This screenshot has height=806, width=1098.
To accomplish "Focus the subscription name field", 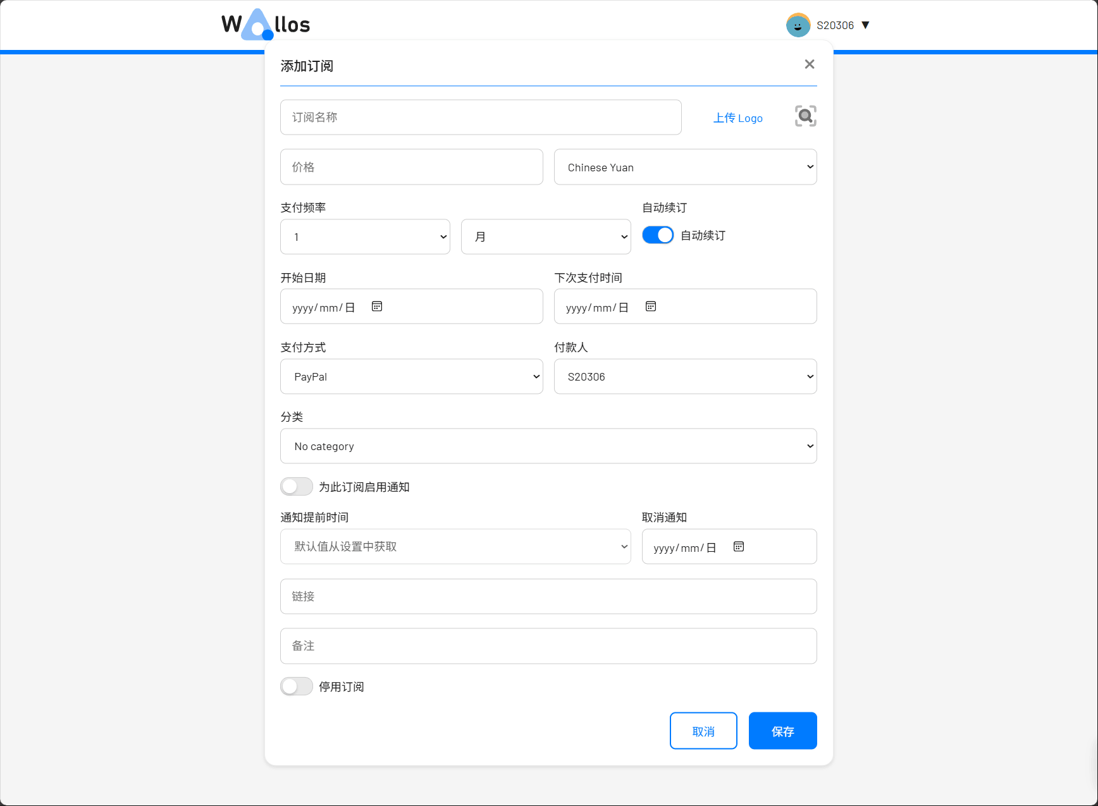I will [x=481, y=118].
